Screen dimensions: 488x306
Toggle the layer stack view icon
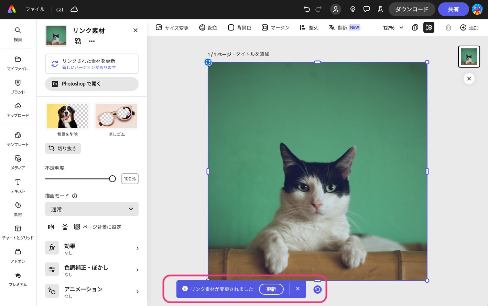(429, 27)
